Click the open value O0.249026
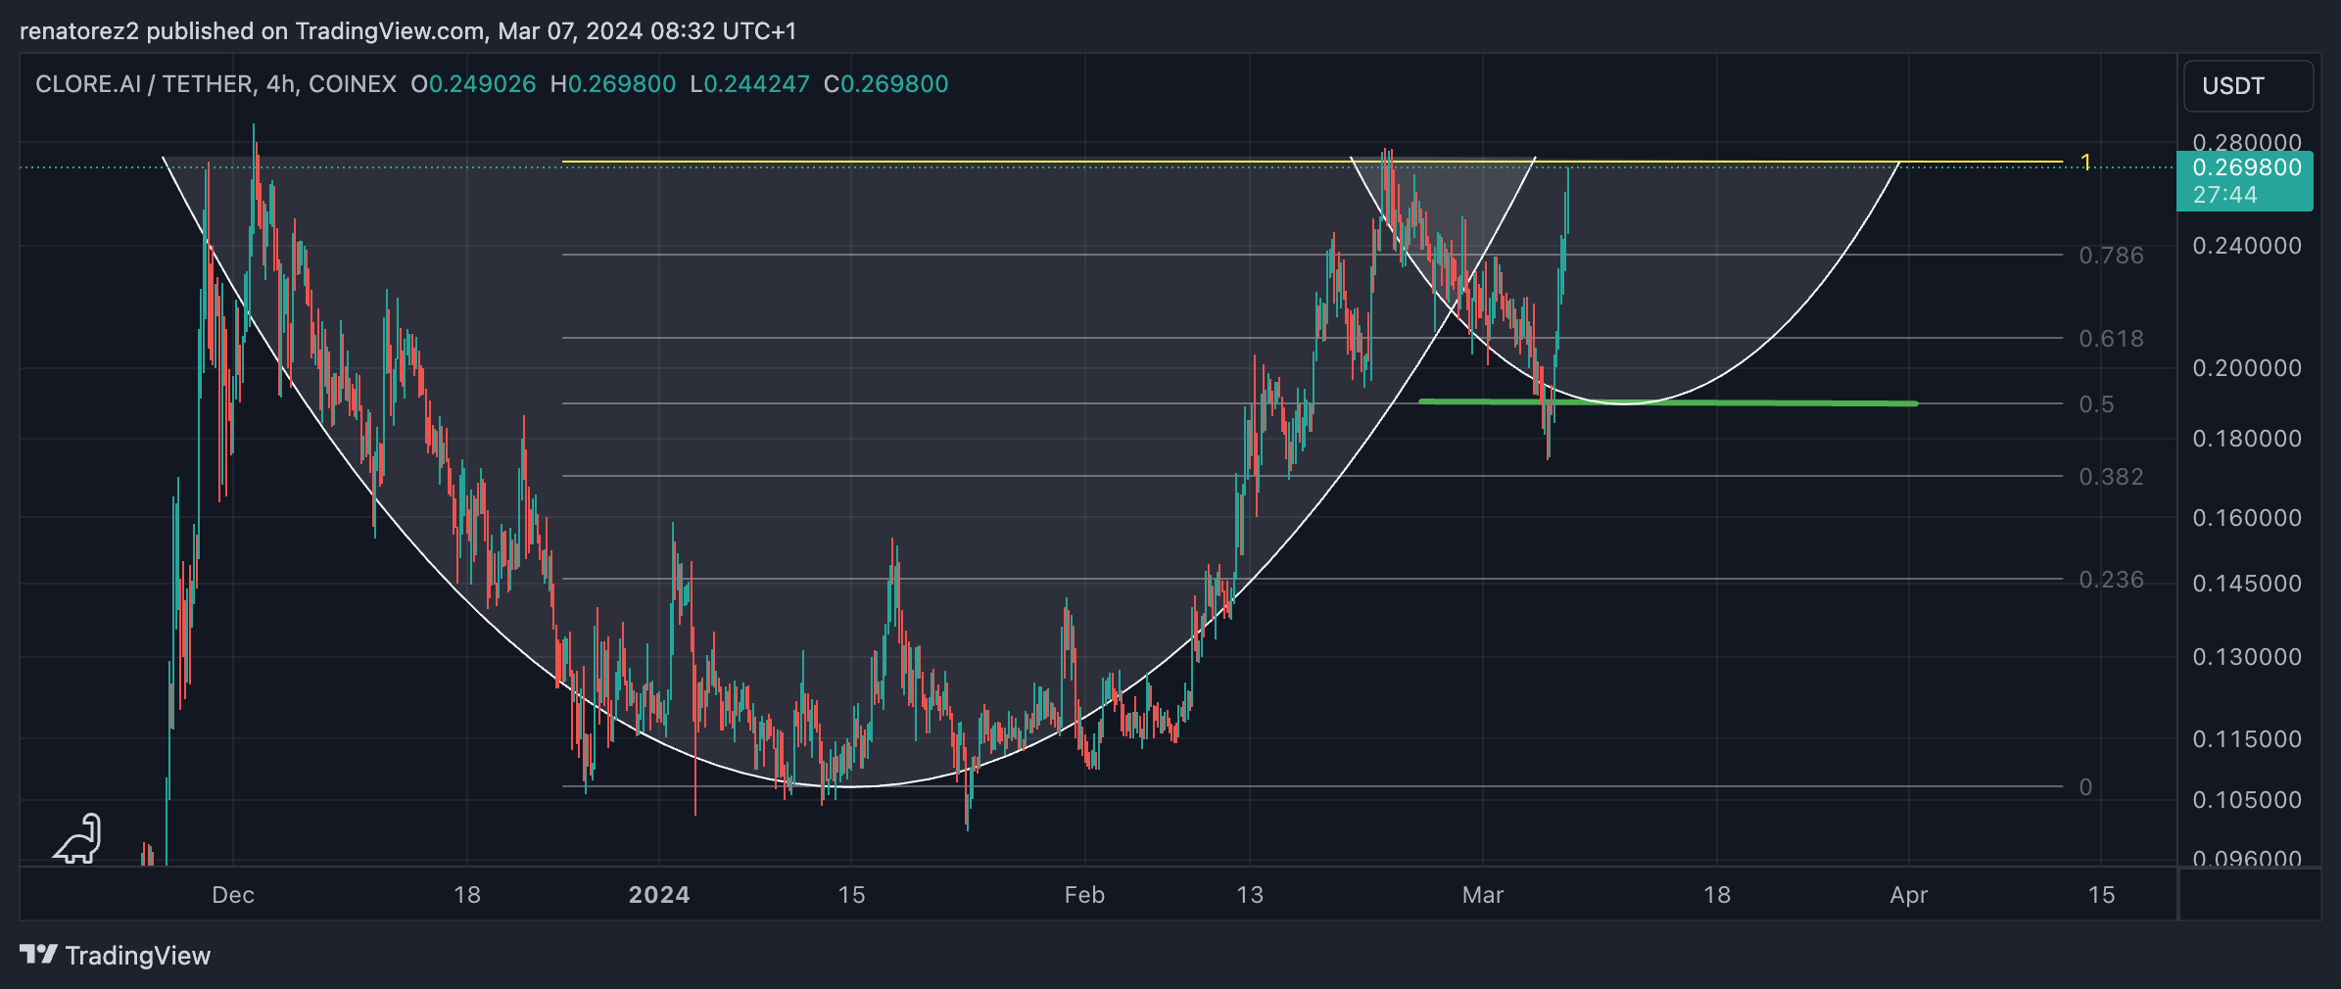This screenshot has height=989, width=2341. click(x=473, y=84)
